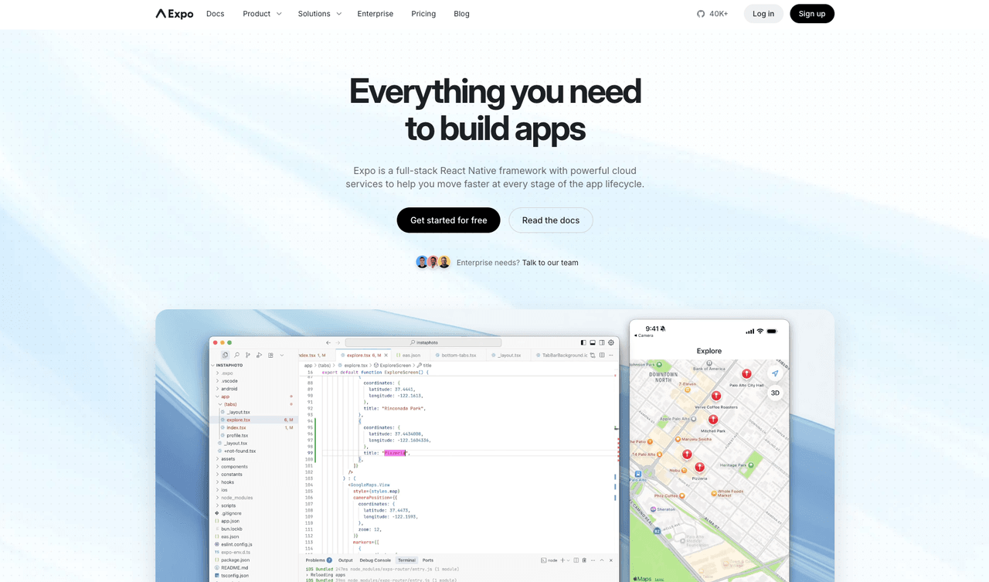Switch to the Terminal tab in the panel
This screenshot has width=989, height=582.
(406, 560)
